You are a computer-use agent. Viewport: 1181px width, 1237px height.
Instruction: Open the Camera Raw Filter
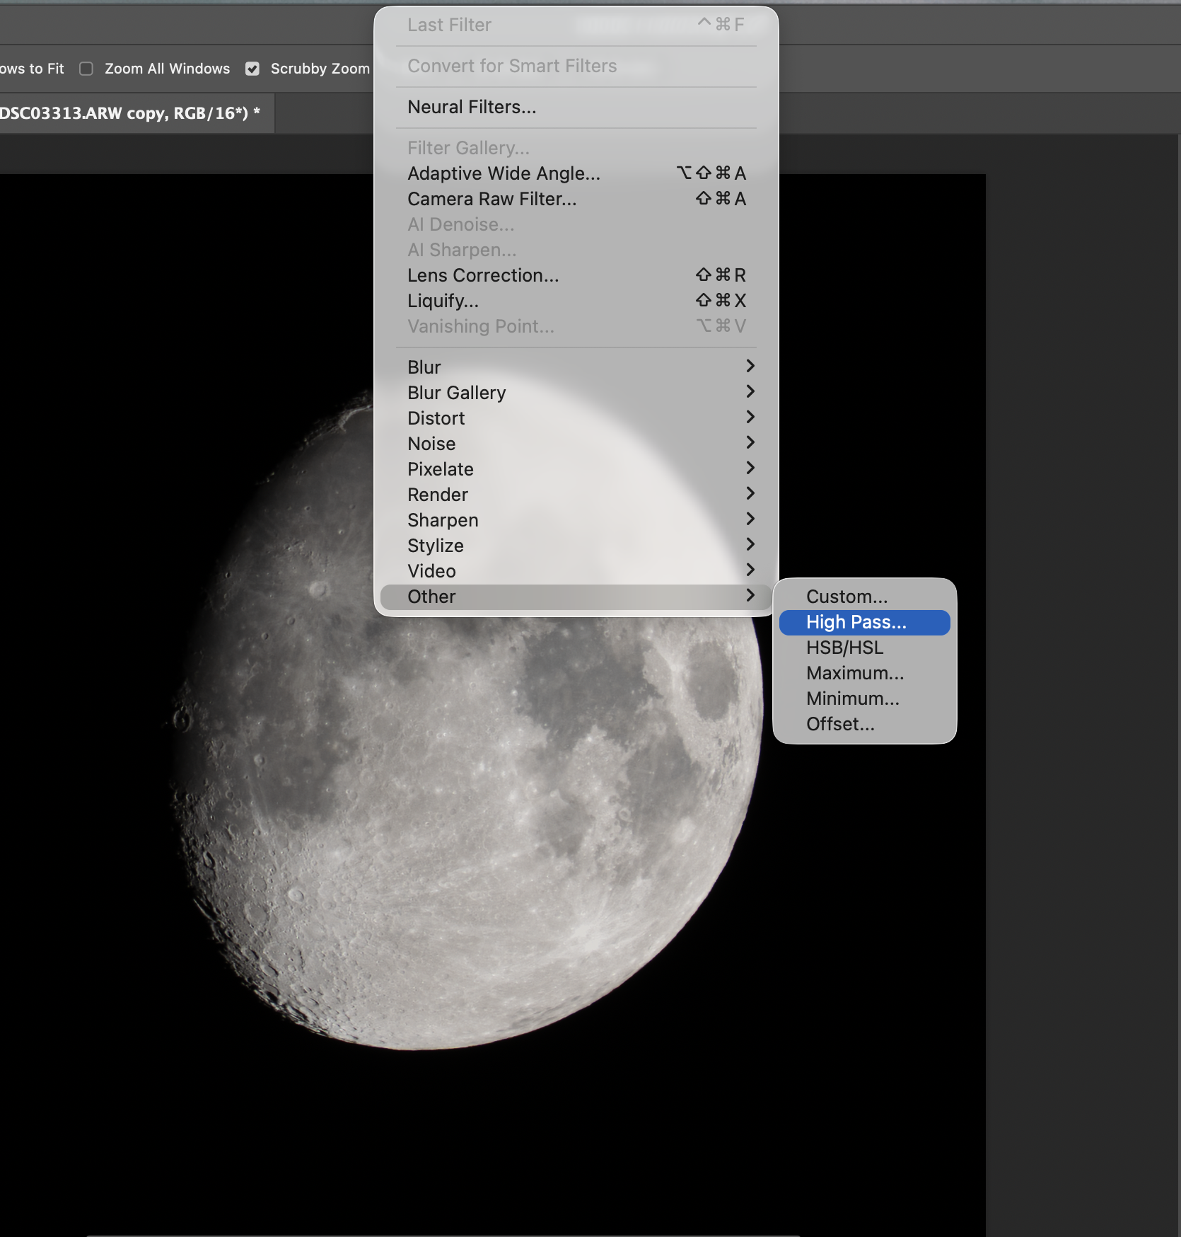pyautogui.click(x=491, y=199)
